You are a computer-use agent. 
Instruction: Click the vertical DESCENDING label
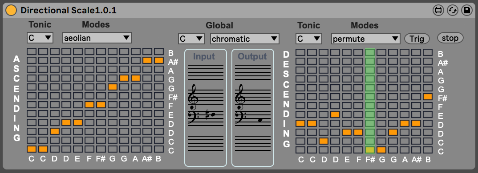coord(286,99)
